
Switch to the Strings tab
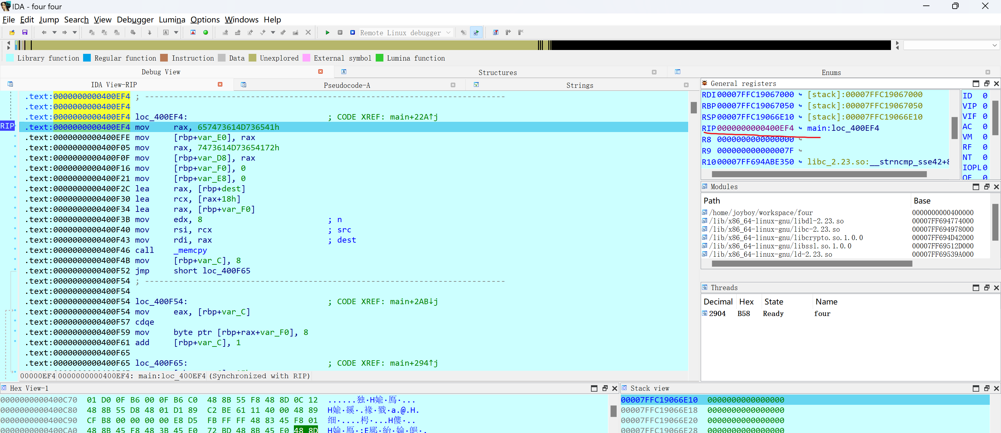tap(579, 85)
